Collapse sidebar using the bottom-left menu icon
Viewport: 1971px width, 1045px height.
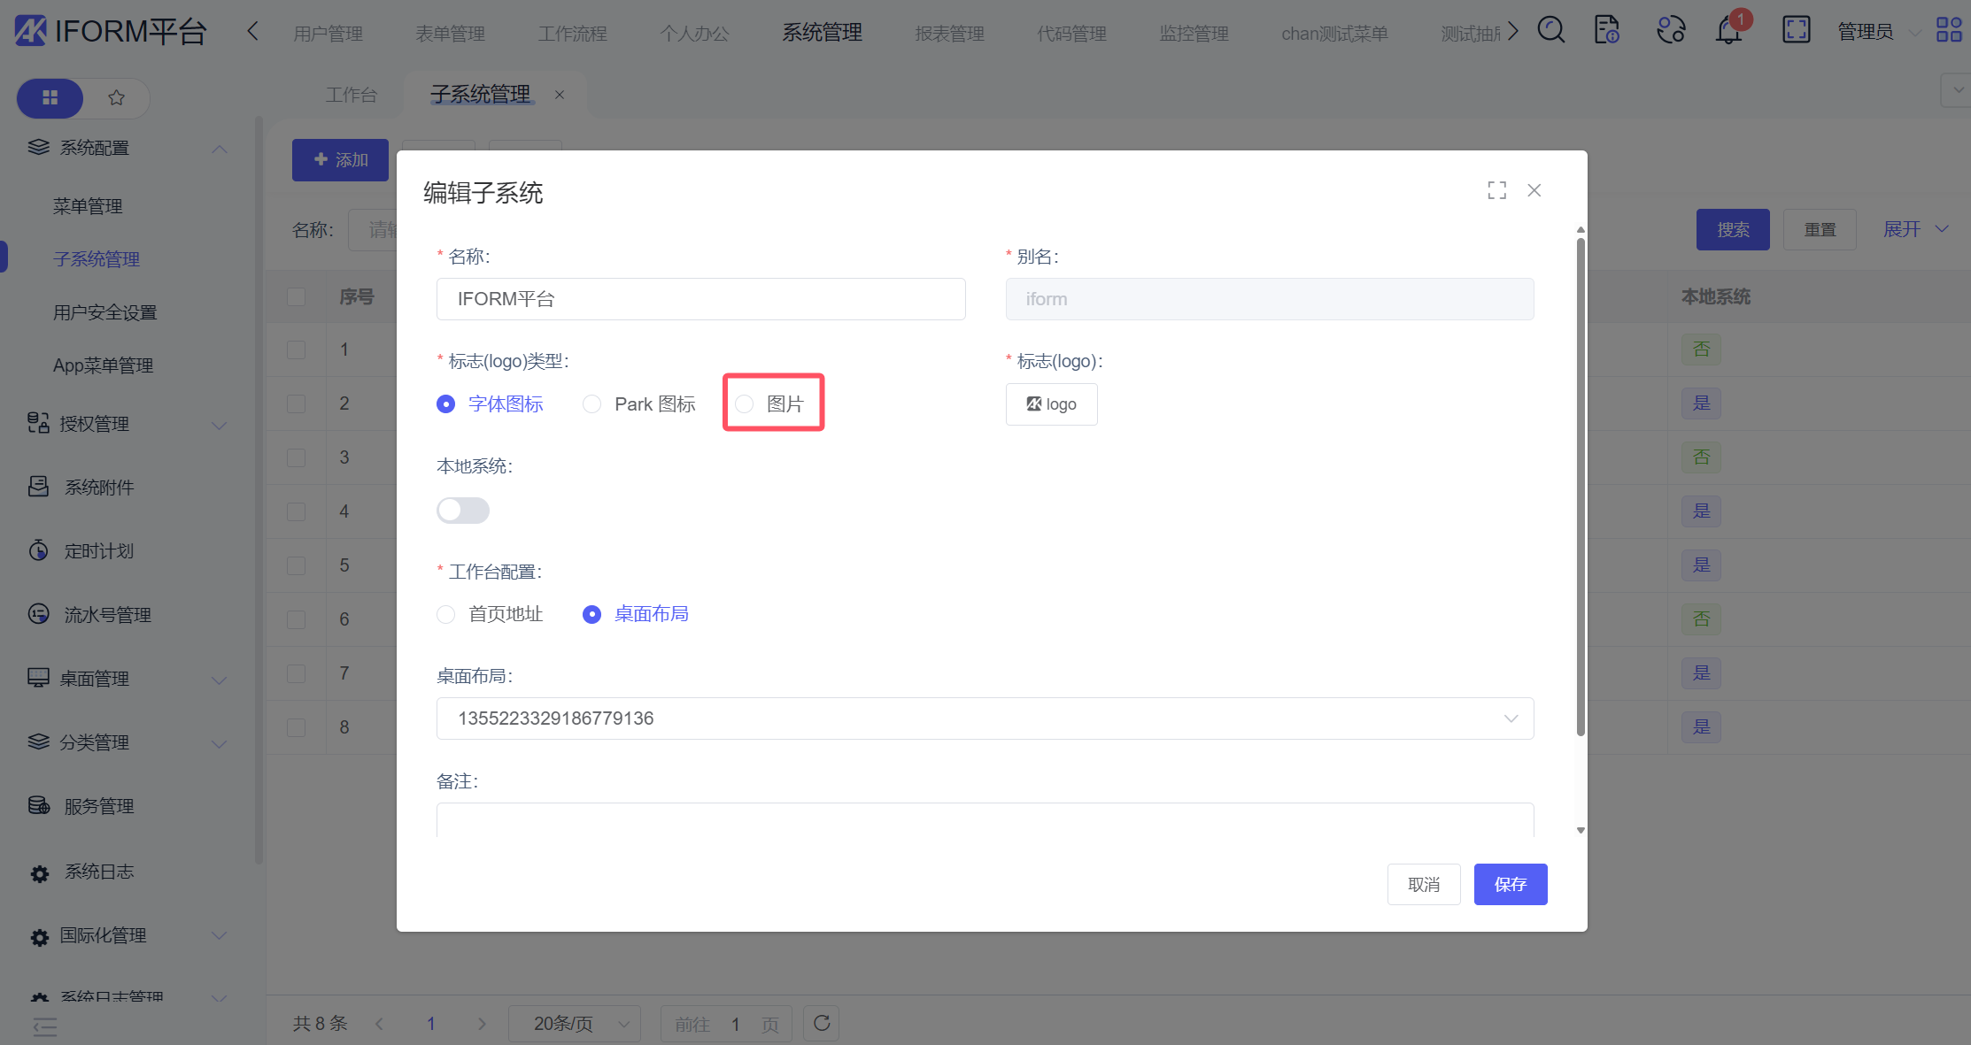pyautogui.click(x=44, y=1026)
